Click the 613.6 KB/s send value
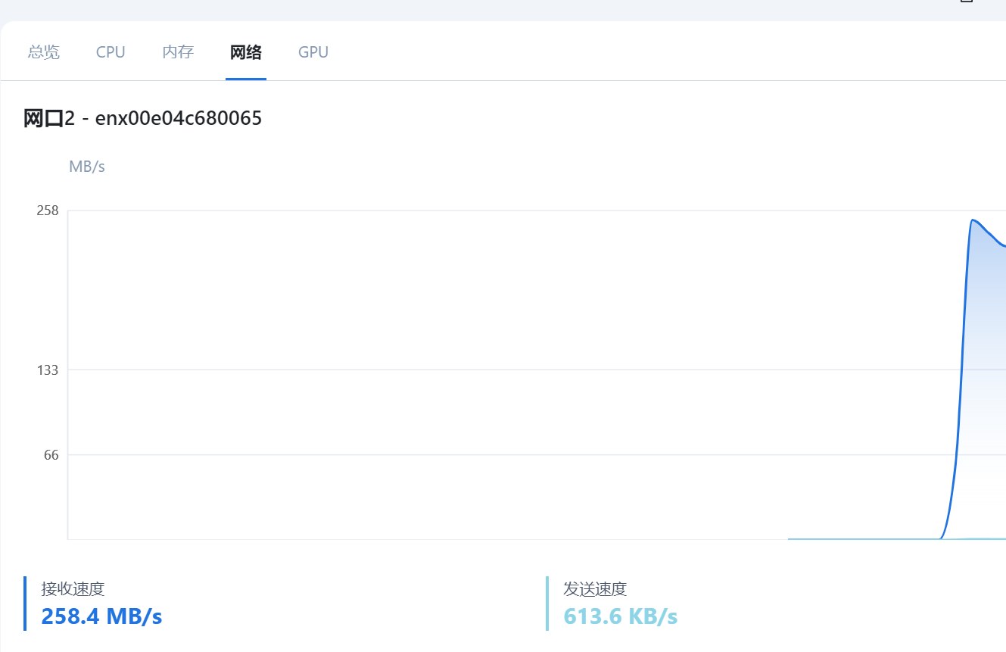Screen dimensions: 1006x652 (621, 616)
